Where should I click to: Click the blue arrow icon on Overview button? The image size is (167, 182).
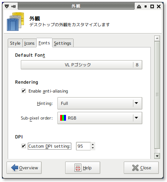15,168
